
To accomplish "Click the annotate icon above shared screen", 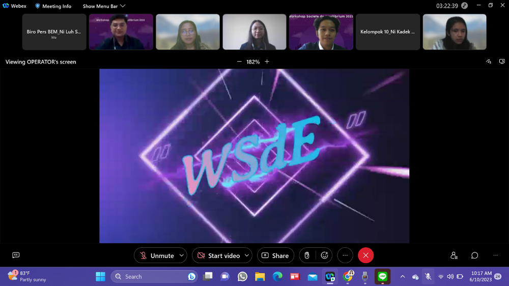I will pos(489,62).
